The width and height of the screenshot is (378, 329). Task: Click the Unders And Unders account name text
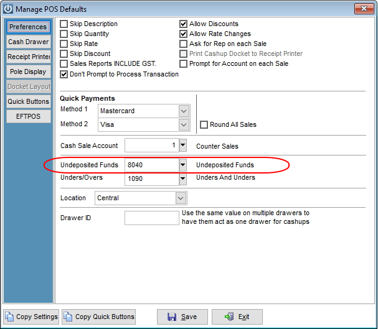pyautogui.click(x=225, y=177)
